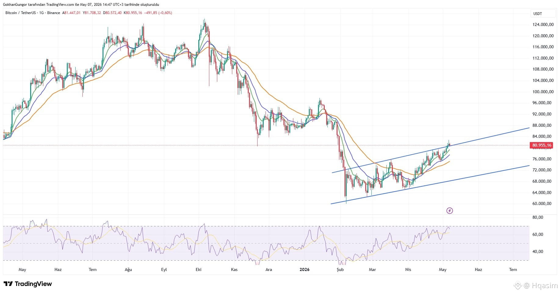
Task: Click the 104.000,00 price axis label
Action: coord(543,80)
